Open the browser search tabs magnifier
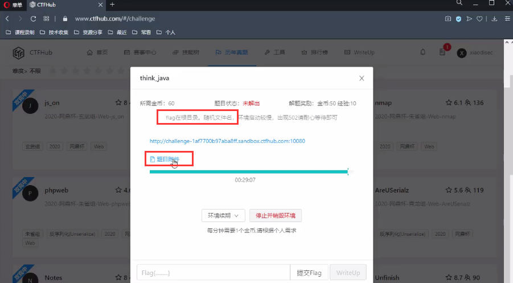This screenshot has height=283, width=513. pos(459,3)
